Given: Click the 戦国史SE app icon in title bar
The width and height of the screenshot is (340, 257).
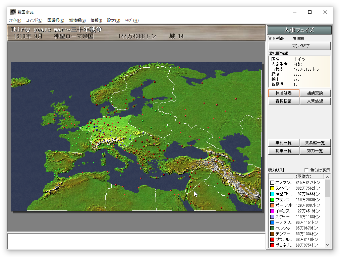Looking at the screenshot, I should (13, 12).
